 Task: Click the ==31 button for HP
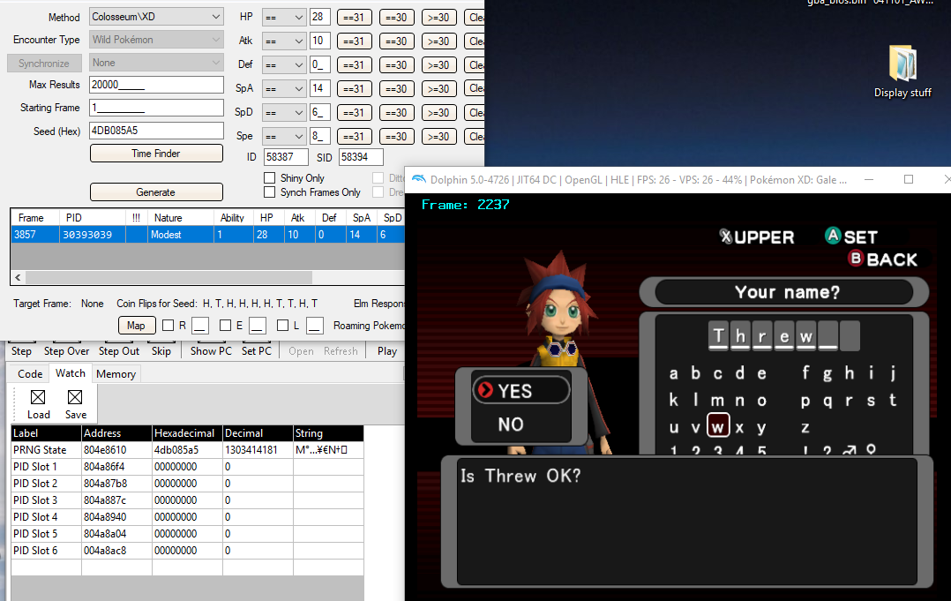(x=355, y=18)
